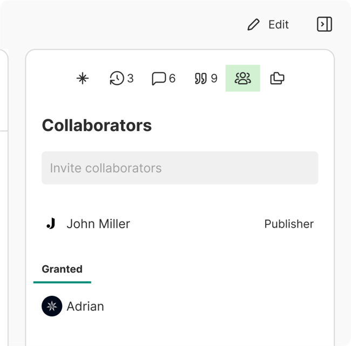
Task: Collapse the right sidebar panel
Action: click(x=324, y=24)
